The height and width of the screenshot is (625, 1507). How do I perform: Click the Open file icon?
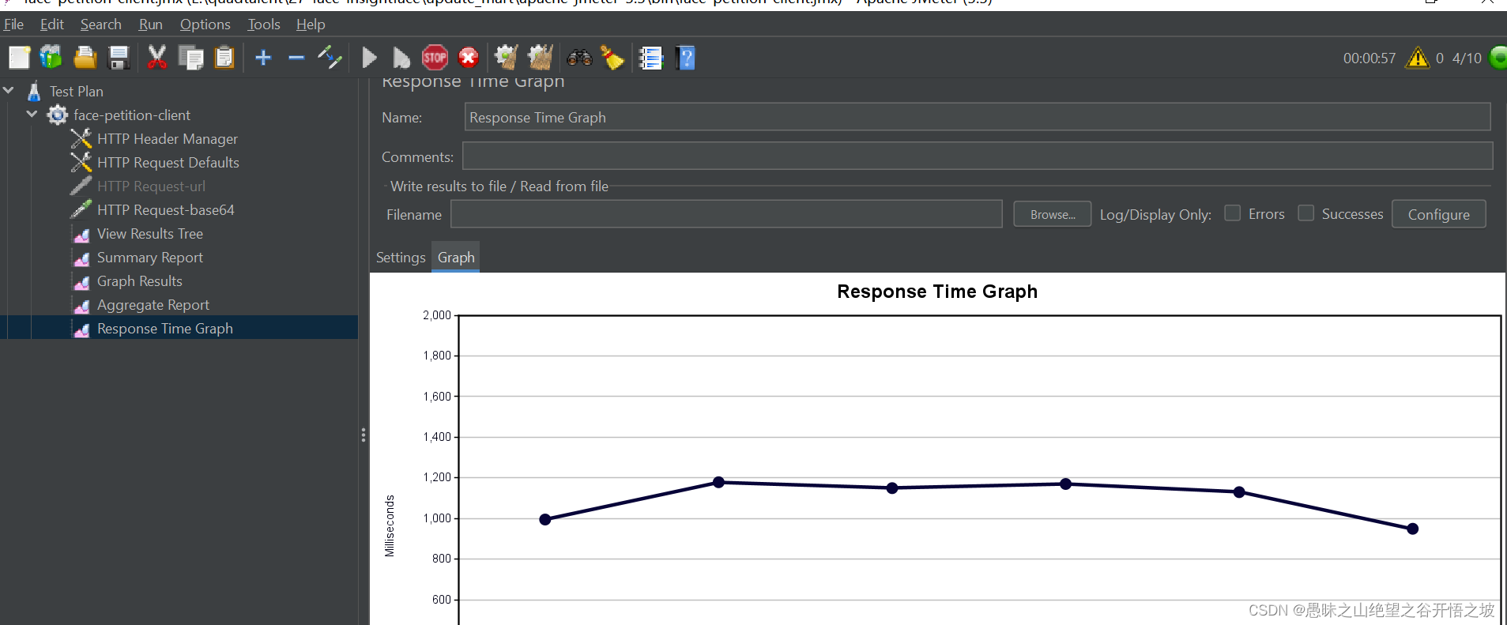[x=85, y=58]
